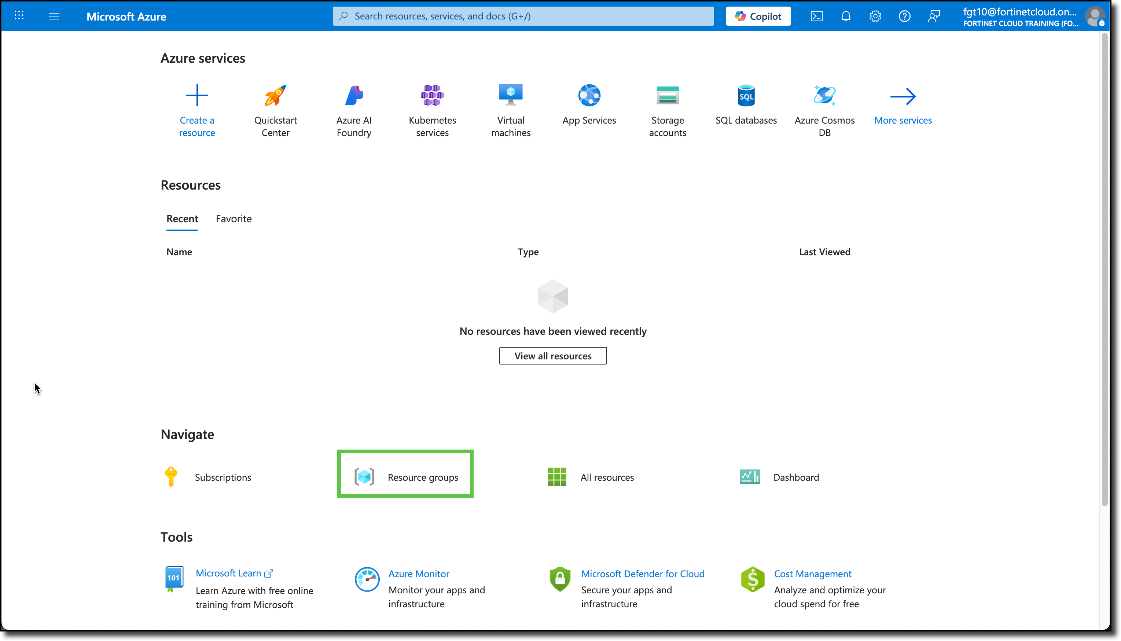Image resolution: width=1121 pixels, height=641 pixels.
Task: Open the Copilot assistant
Action: [758, 16]
